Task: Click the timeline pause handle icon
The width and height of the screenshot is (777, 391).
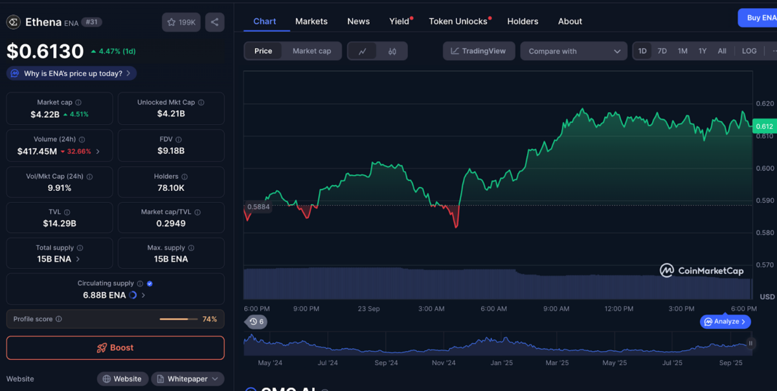Action: [750, 344]
